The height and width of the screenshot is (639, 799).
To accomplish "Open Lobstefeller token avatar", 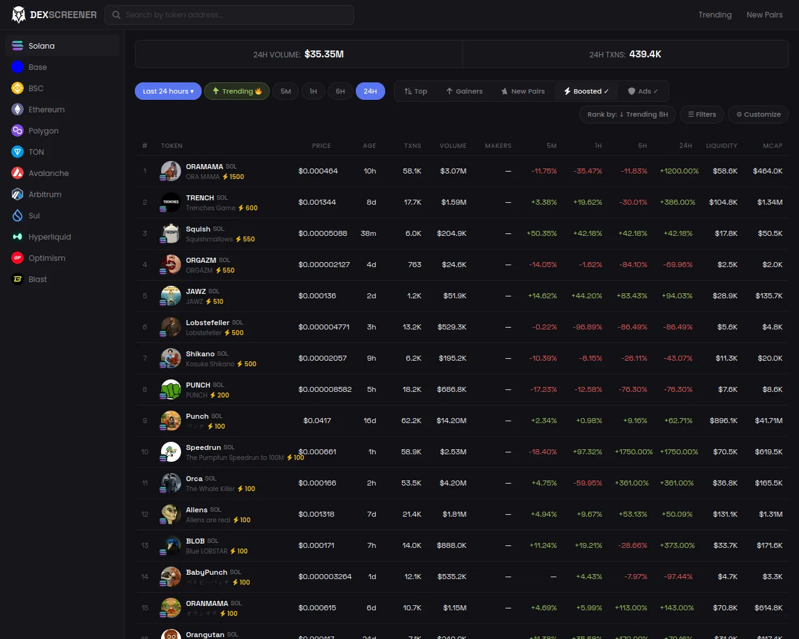I will coord(171,327).
